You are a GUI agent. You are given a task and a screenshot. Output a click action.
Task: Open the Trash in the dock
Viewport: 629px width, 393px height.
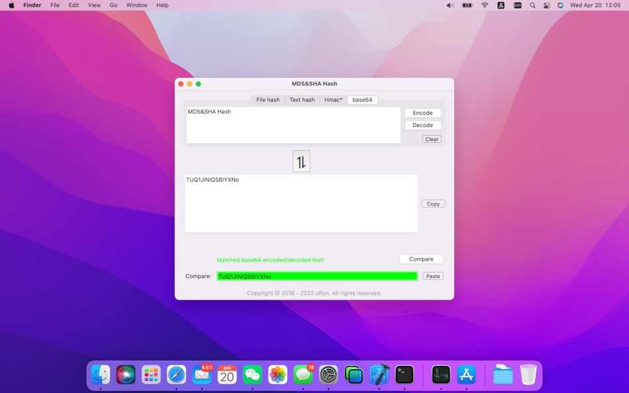click(528, 375)
